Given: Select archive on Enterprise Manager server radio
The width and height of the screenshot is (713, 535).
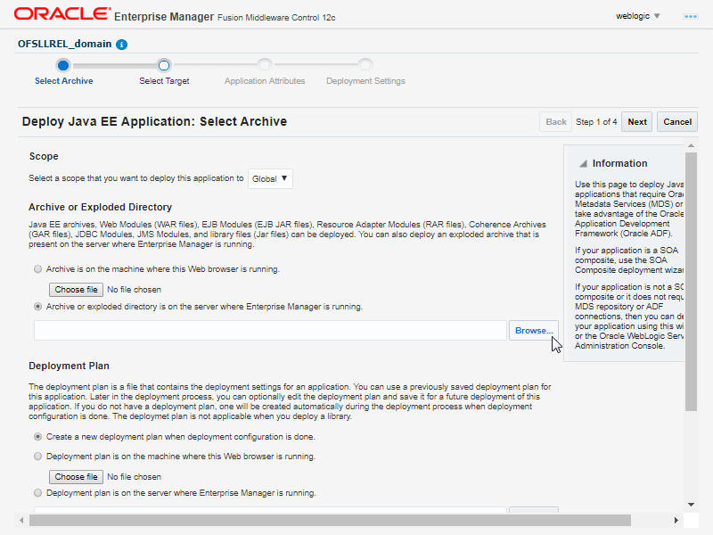Looking at the screenshot, I should coord(37,307).
